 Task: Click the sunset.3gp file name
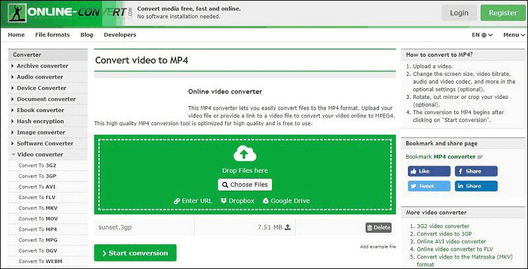(x=115, y=227)
